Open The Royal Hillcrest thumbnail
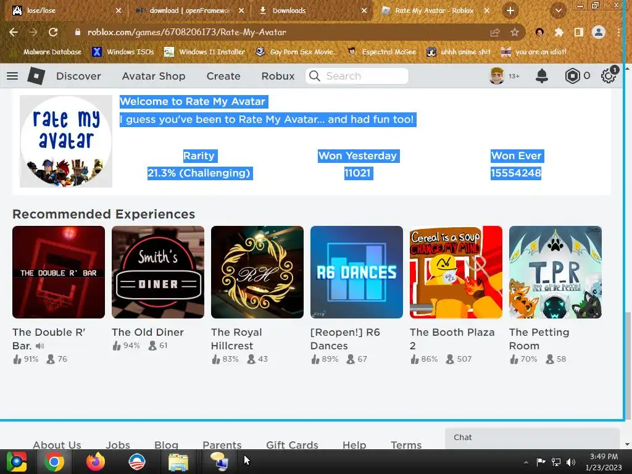The width and height of the screenshot is (632, 474). 257,272
